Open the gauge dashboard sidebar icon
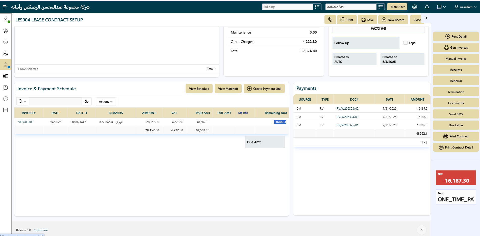 coord(6,99)
